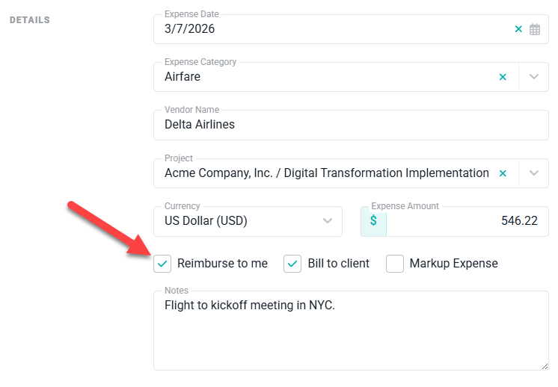Click the Notes resize handle
The width and height of the screenshot is (558, 387).
pyautogui.click(x=544, y=365)
